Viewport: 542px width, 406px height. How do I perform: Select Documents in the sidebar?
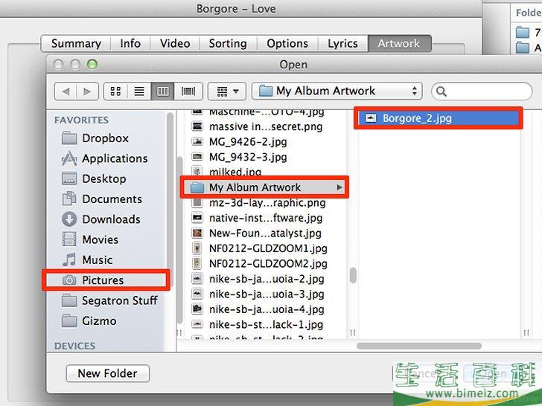tap(106, 199)
